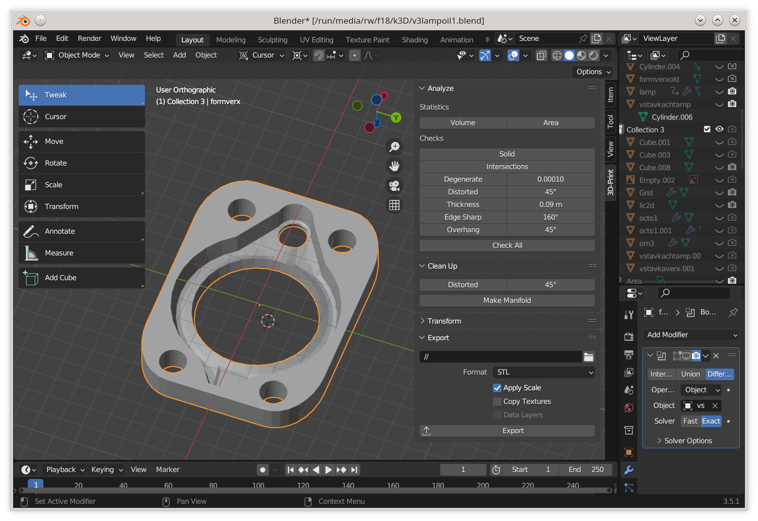This screenshot has width=758, height=521.
Task: Activate the Annotate tool
Action: pos(60,231)
